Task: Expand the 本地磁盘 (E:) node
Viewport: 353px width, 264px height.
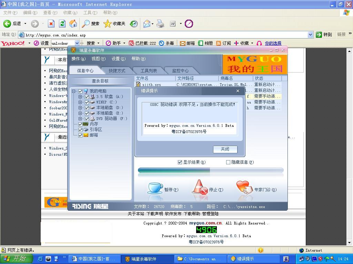Action: 80,113
